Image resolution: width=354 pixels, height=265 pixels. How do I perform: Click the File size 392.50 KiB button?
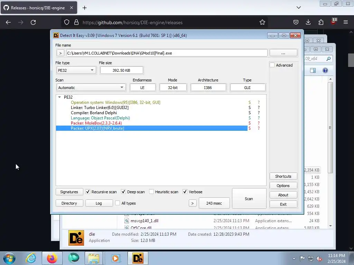pos(121,70)
